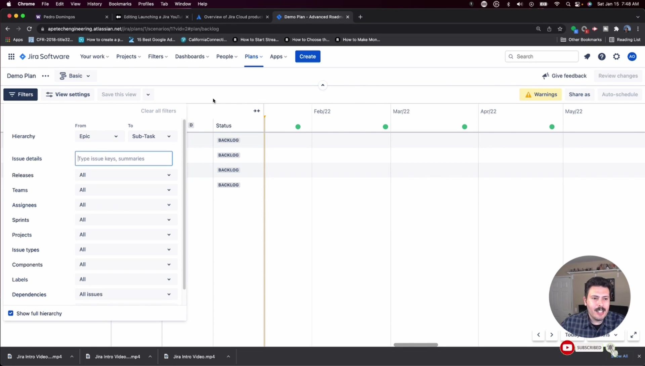
Task: Open the People menu
Action: pyautogui.click(x=227, y=56)
